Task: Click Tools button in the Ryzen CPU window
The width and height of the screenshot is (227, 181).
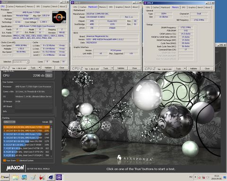Action: coord(33,68)
